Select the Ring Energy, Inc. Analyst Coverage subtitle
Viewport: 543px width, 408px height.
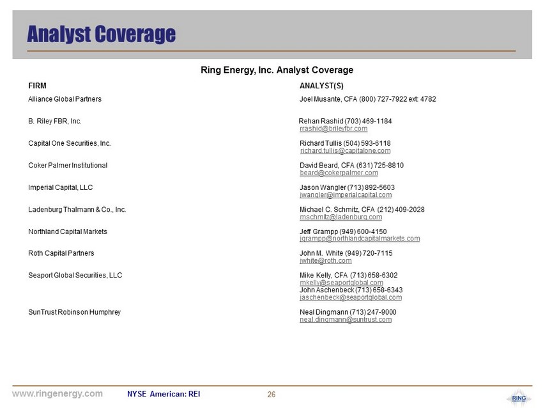coord(277,70)
